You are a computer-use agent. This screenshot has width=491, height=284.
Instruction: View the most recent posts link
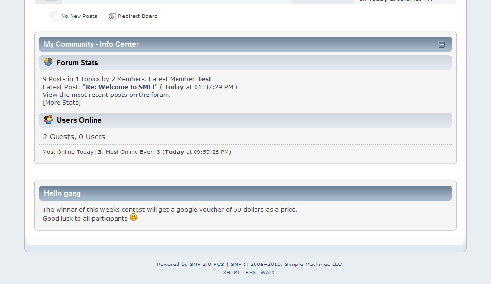click(107, 95)
